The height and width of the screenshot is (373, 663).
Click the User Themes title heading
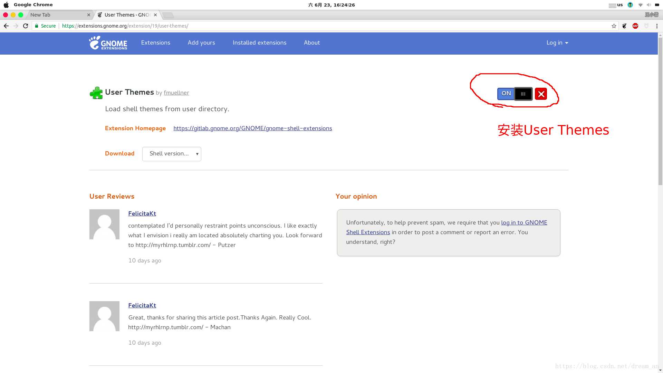pyautogui.click(x=129, y=92)
